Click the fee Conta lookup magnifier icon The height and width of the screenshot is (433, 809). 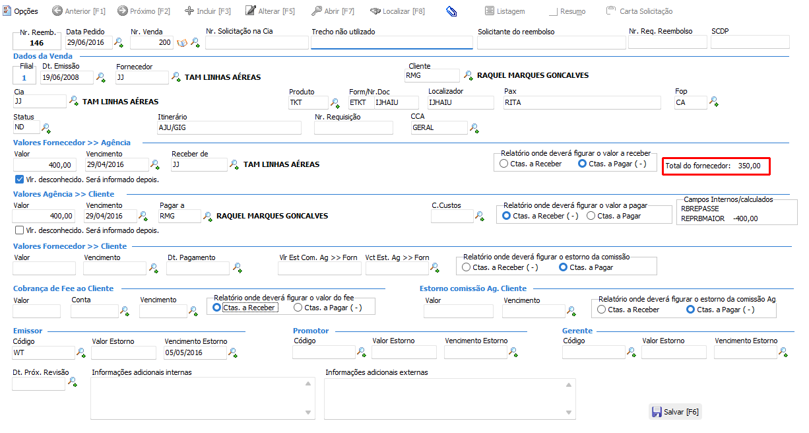coord(125,310)
